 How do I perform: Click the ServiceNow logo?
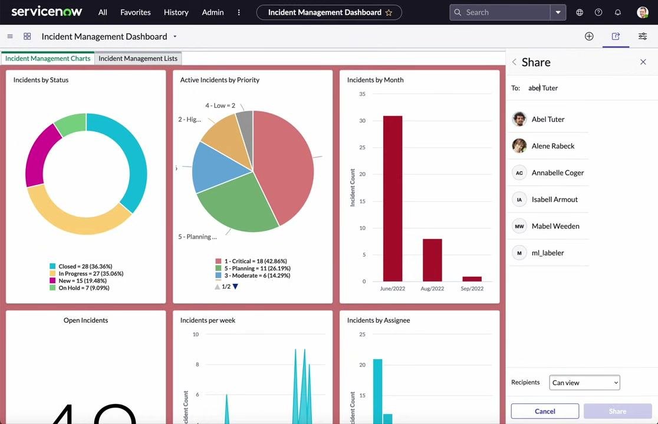click(47, 12)
